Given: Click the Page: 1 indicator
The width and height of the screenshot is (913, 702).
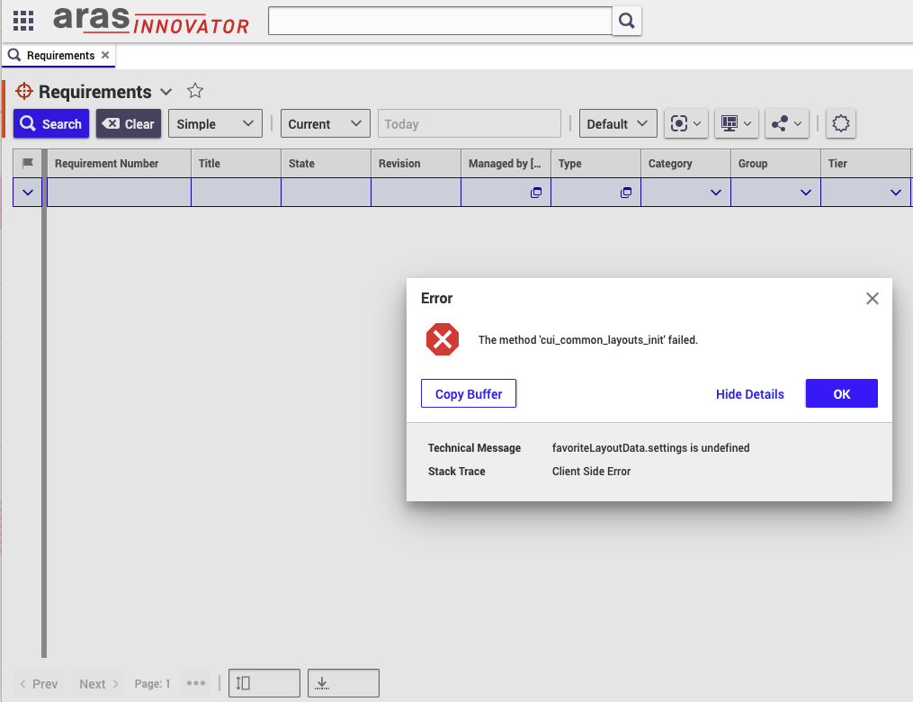Looking at the screenshot, I should click(x=153, y=684).
